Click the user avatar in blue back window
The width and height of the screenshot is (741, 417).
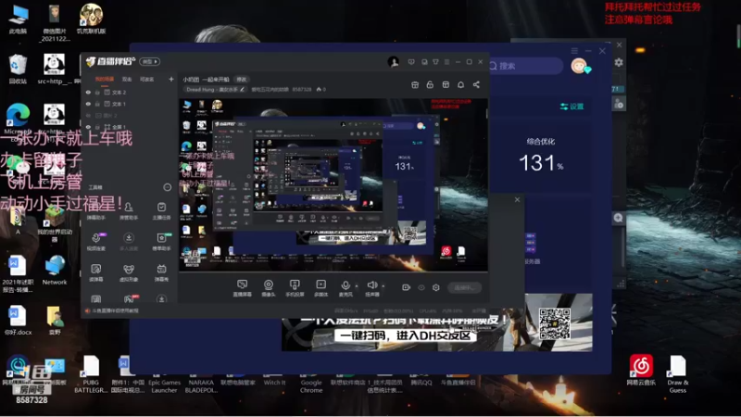(579, 66)
